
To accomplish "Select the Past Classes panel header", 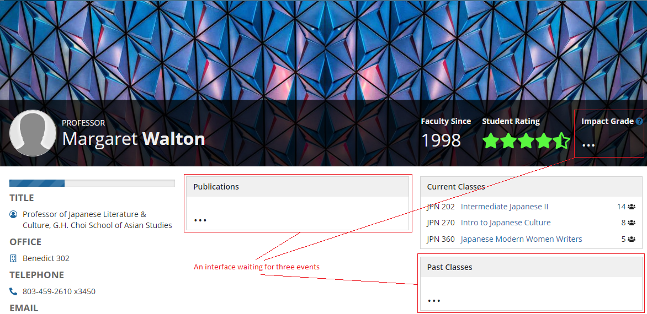I will click(x=531, y=267).
